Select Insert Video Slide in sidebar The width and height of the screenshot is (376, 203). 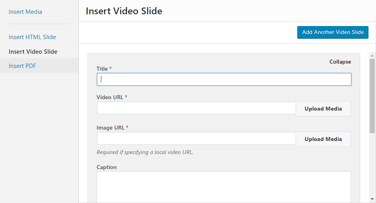[33, 51]
